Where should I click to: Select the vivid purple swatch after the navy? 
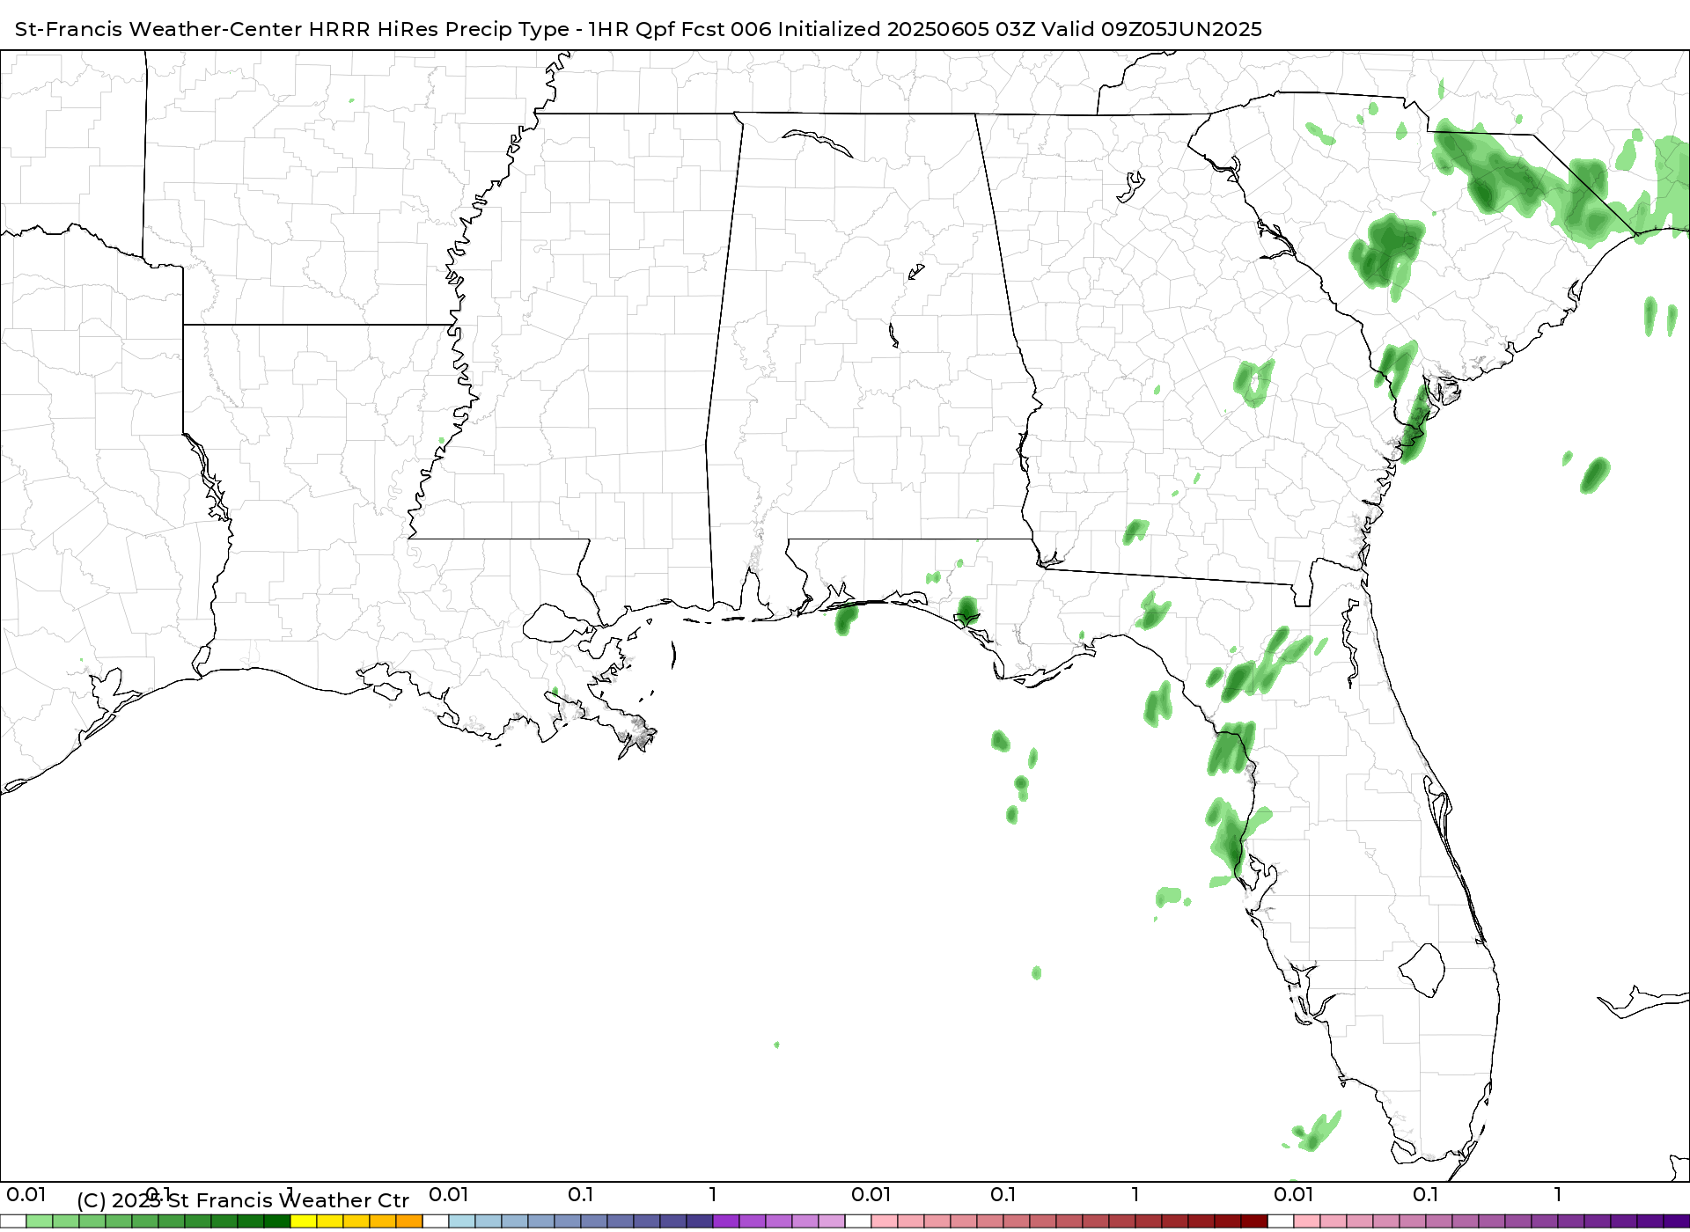click(726, 1221)
